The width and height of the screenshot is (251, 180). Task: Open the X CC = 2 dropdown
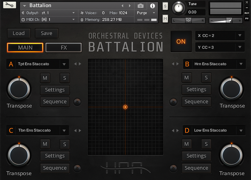click(x=220, y=36)
